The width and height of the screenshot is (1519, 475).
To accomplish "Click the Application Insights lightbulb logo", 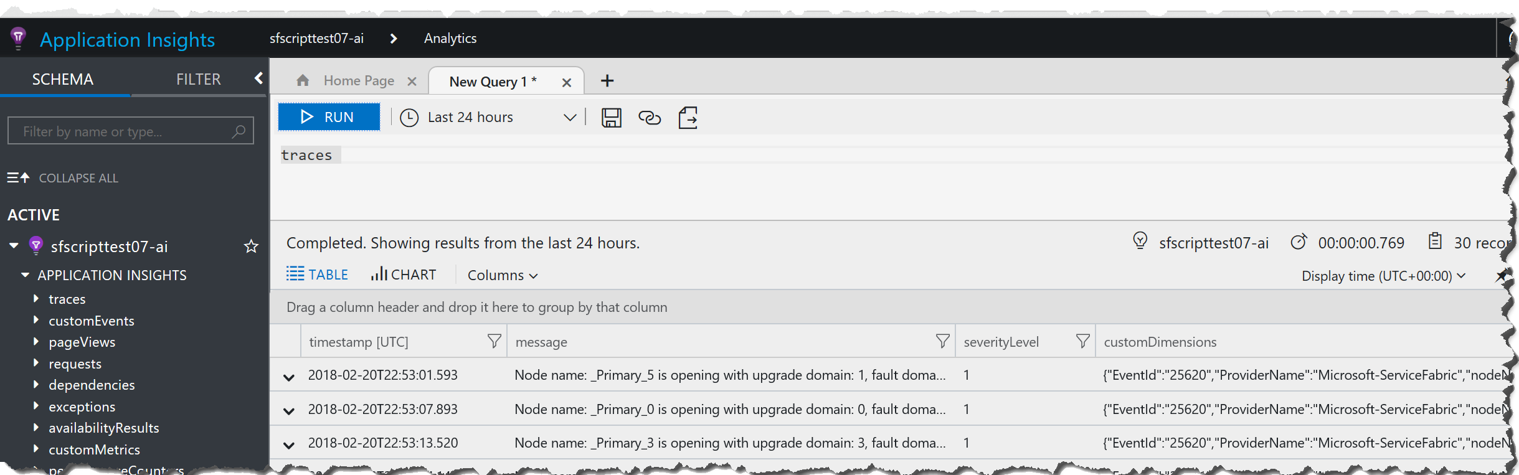I will pos(18,38).
